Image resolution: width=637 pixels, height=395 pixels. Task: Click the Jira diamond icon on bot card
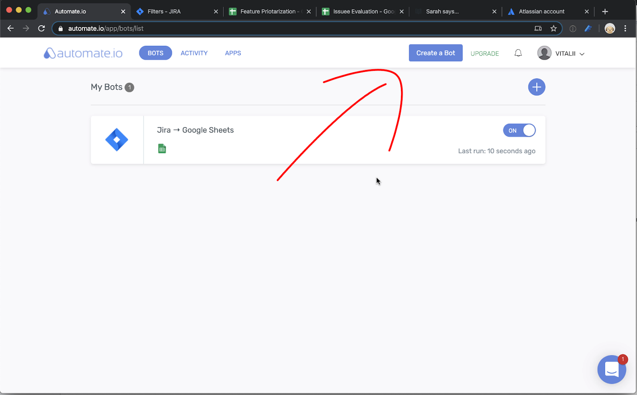(117, 140)
